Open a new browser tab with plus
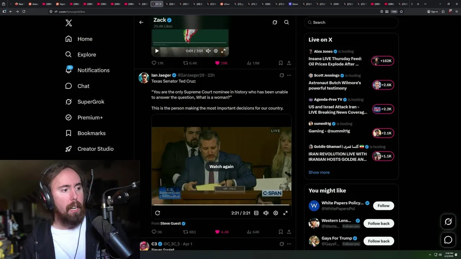The height and width of the screenshot is (259, 461). (x=418, y=4)
